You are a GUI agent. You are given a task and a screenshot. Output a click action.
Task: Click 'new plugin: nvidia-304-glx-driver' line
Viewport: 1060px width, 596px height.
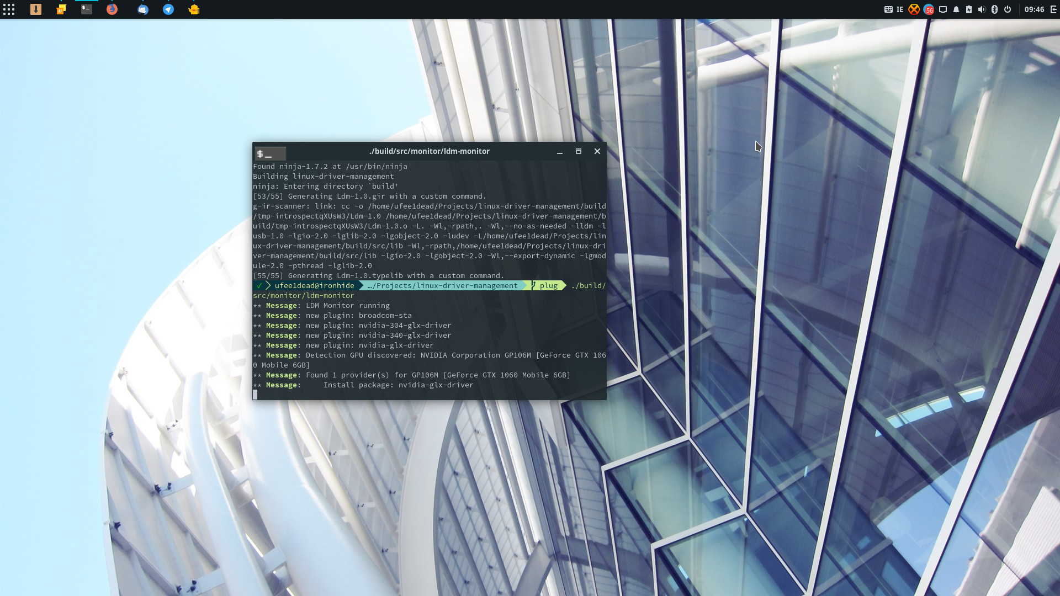tap(352, 326)
